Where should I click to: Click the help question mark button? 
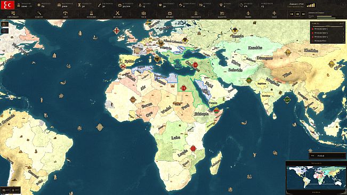pyautogui.click(x=343, y=5)
